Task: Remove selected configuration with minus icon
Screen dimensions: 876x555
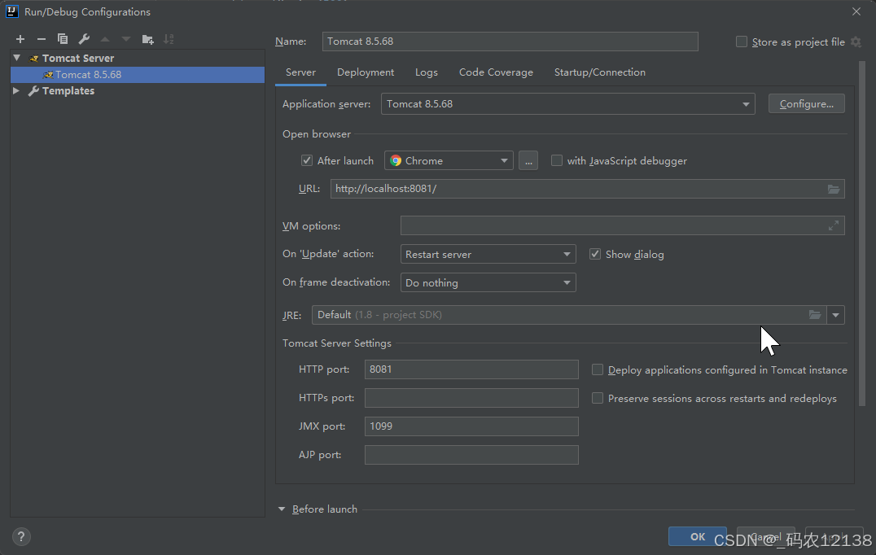Action: [x=42, y=39]
